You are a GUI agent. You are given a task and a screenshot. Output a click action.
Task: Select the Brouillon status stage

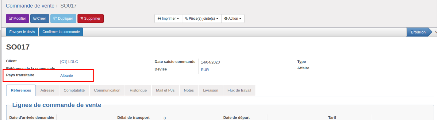(418, 32)
